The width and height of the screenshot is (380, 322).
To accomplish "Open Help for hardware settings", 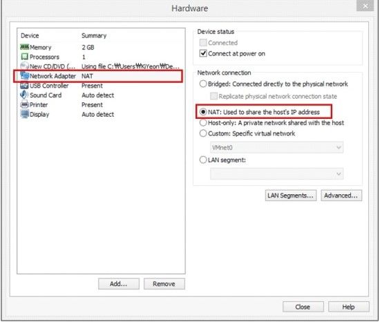I will coord(348,307).
